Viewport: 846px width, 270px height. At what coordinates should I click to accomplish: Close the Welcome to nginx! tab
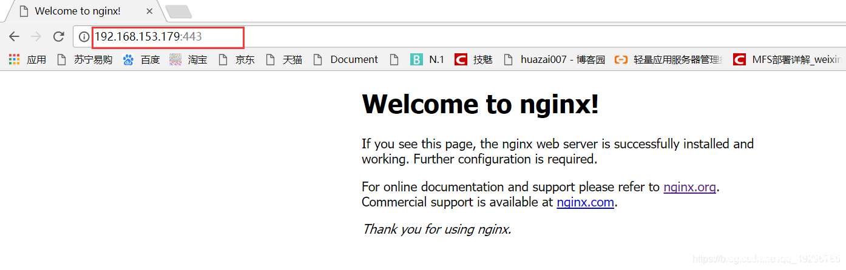click(149, 11)
